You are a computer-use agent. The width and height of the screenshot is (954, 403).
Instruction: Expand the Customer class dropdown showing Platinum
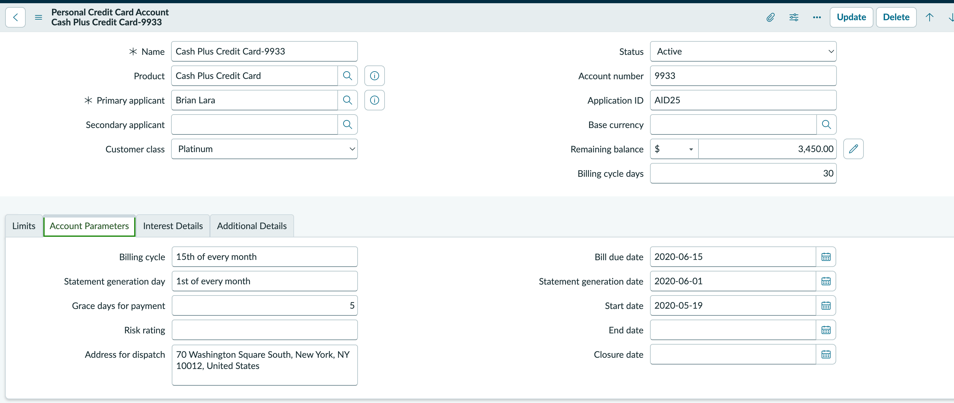click(264, 149)
